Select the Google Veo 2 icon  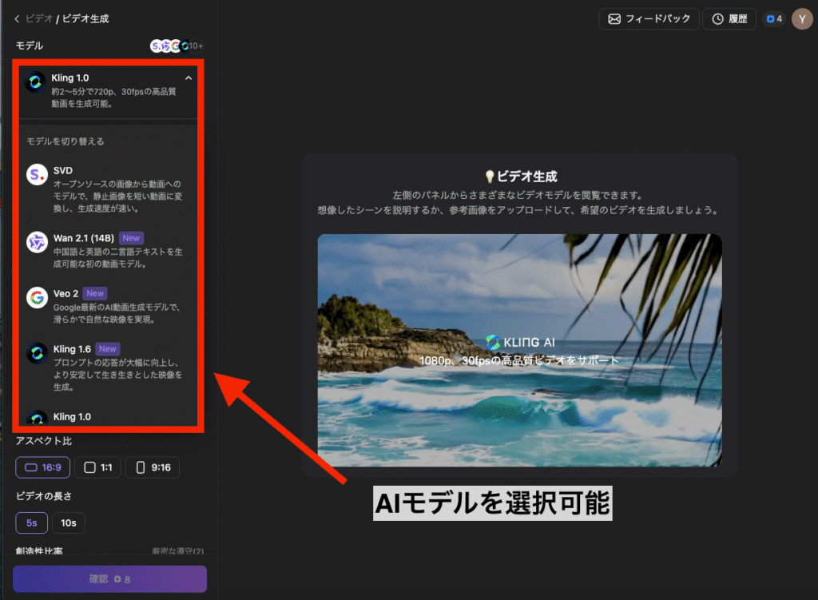[37, 297]
